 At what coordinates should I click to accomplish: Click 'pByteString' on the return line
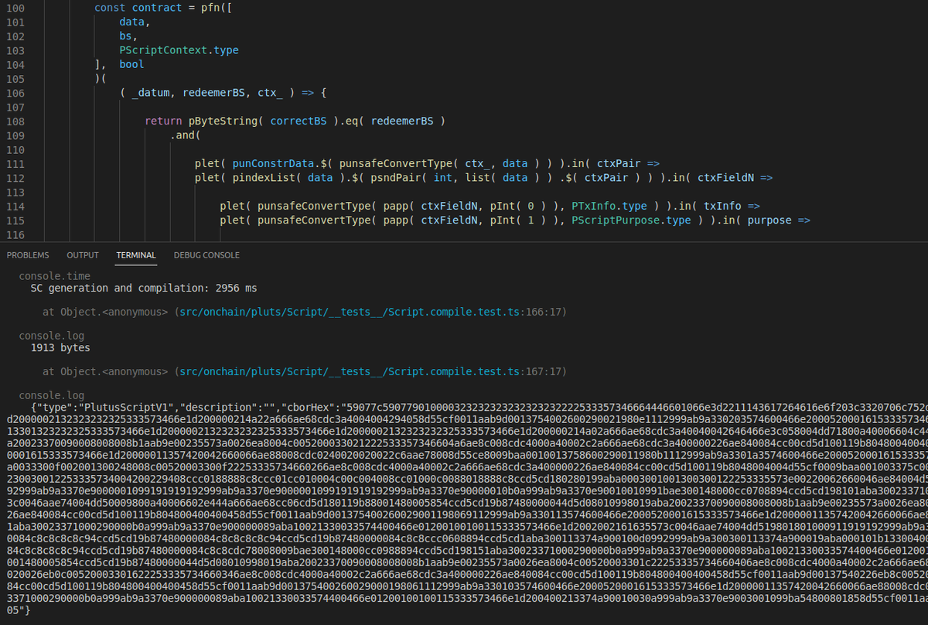point(223,121)
